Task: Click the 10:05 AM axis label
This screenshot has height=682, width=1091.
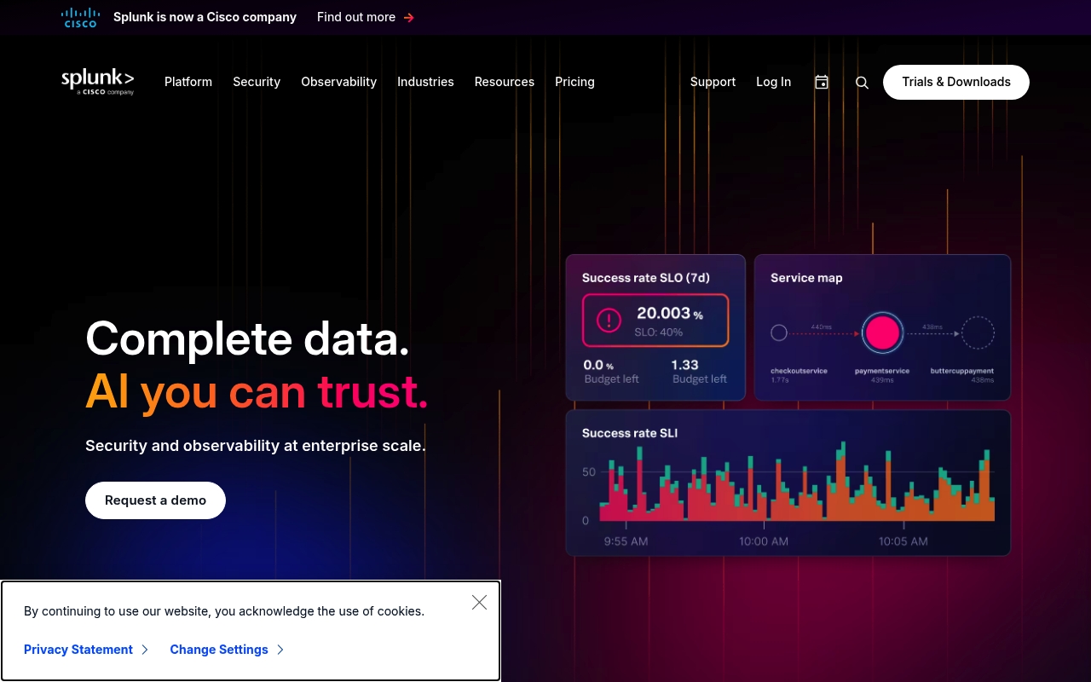Action: pyautogui.click(x=903, y=541)
